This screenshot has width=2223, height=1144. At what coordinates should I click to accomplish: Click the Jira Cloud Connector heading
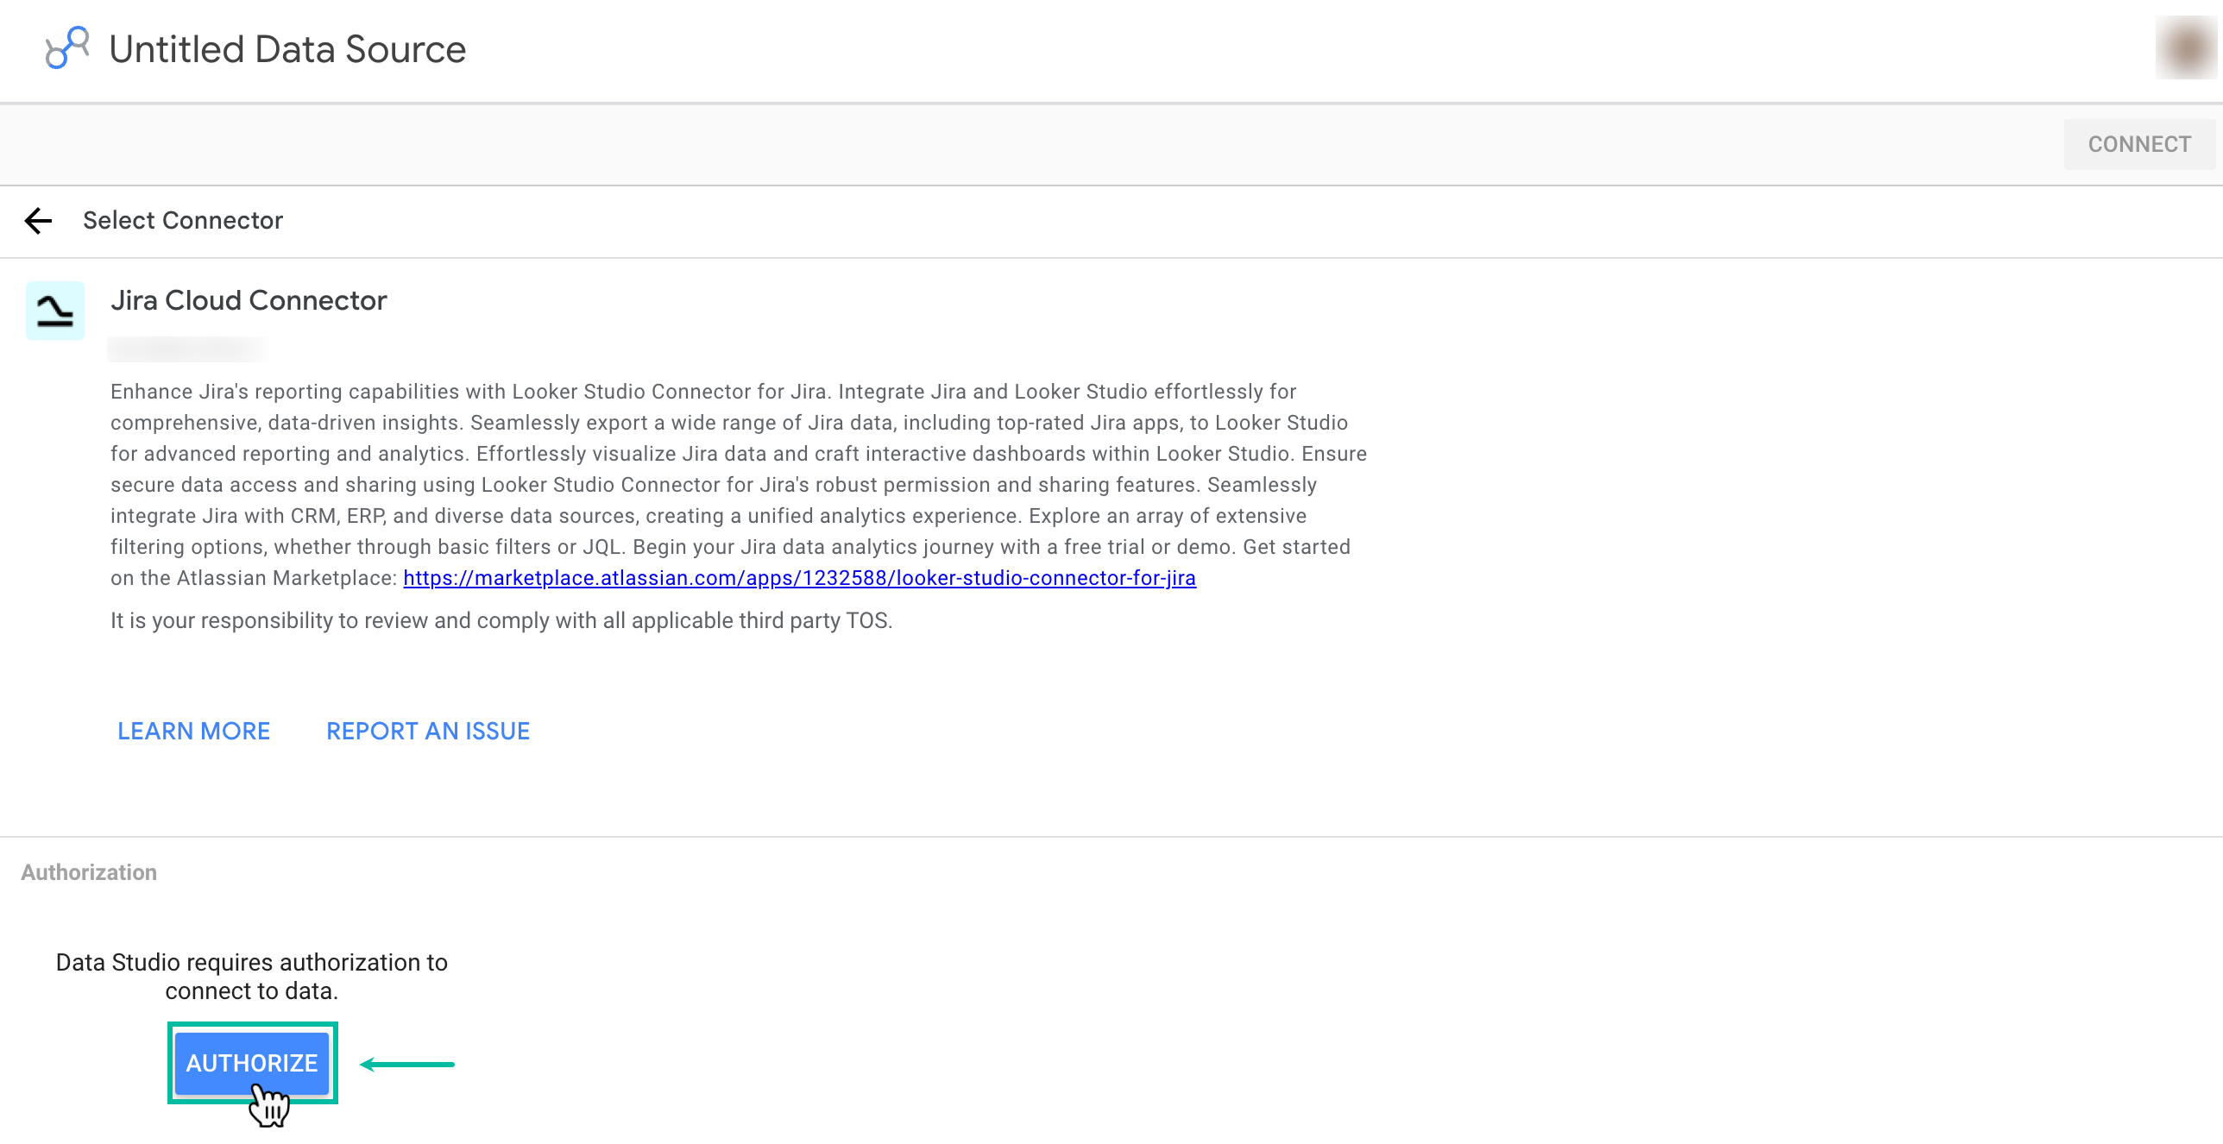pyautogui.click(x=249, y=300)
